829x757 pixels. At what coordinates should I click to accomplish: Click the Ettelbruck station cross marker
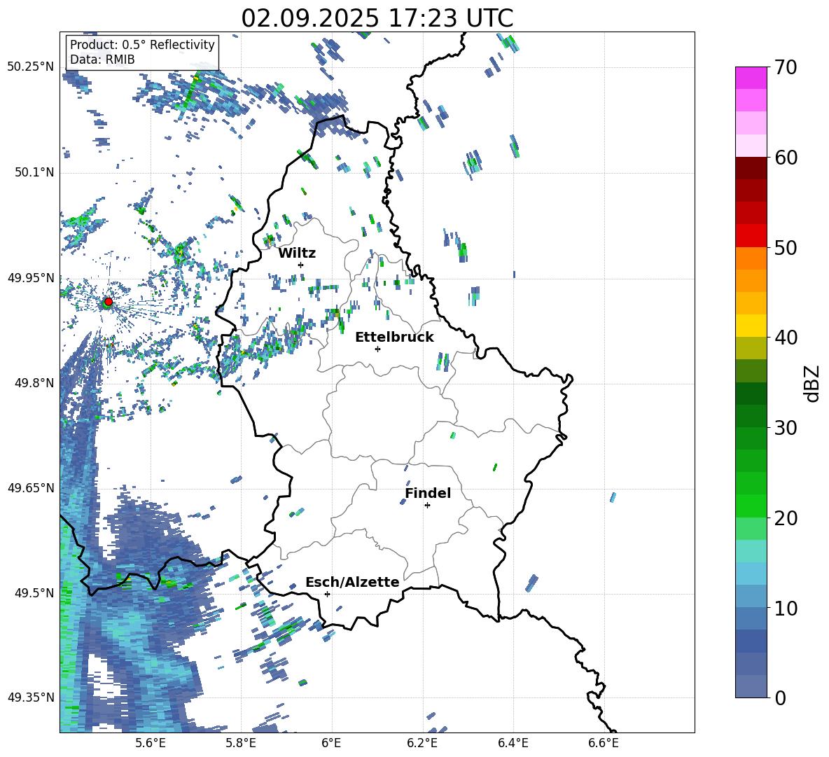[x=377, y=349]
